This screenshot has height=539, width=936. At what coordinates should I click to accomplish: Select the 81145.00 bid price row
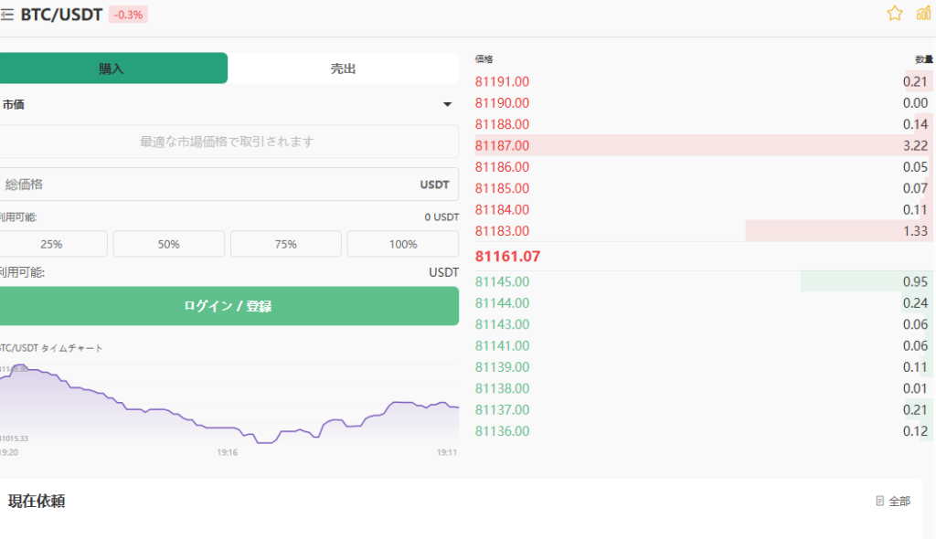point(703,281)
